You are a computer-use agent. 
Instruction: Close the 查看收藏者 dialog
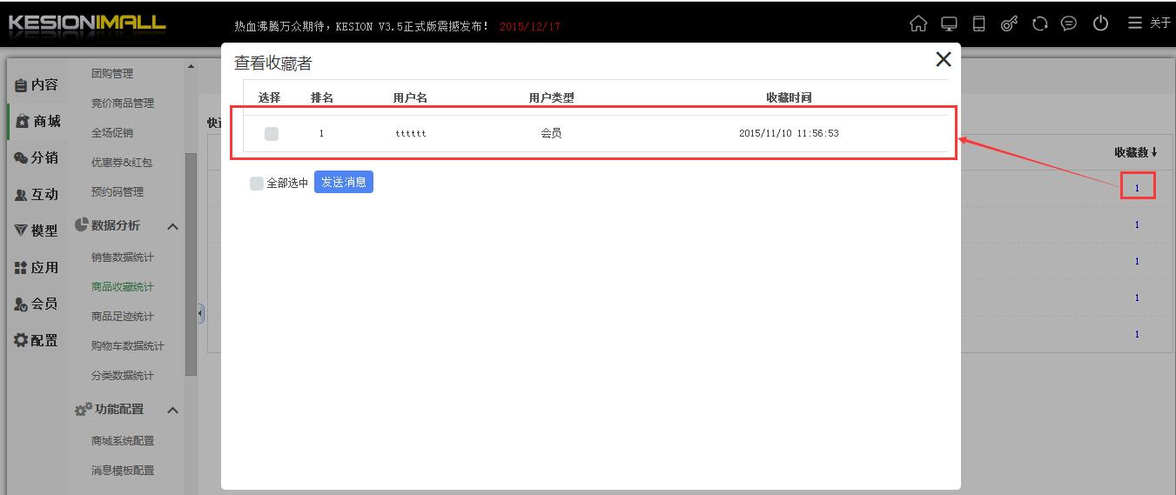pos(943,59)
